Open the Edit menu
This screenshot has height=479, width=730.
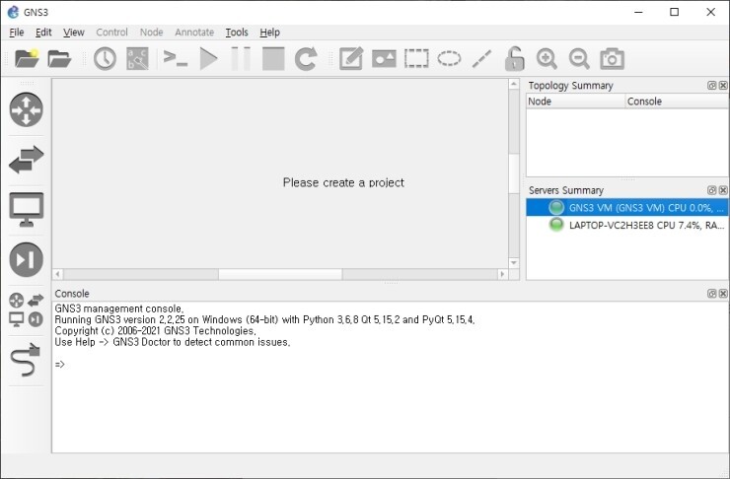(x=43, y=33)
